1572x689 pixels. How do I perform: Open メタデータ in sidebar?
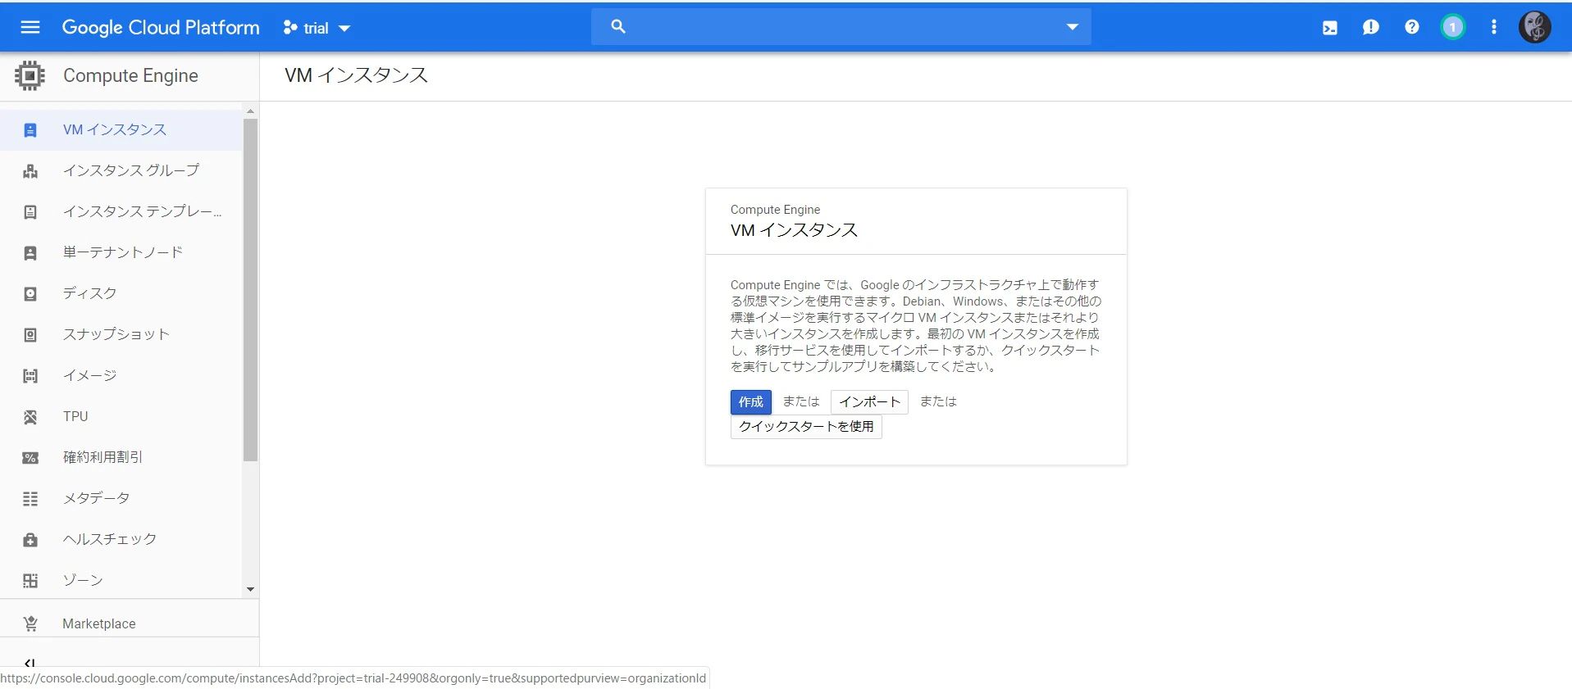point(121,498)
